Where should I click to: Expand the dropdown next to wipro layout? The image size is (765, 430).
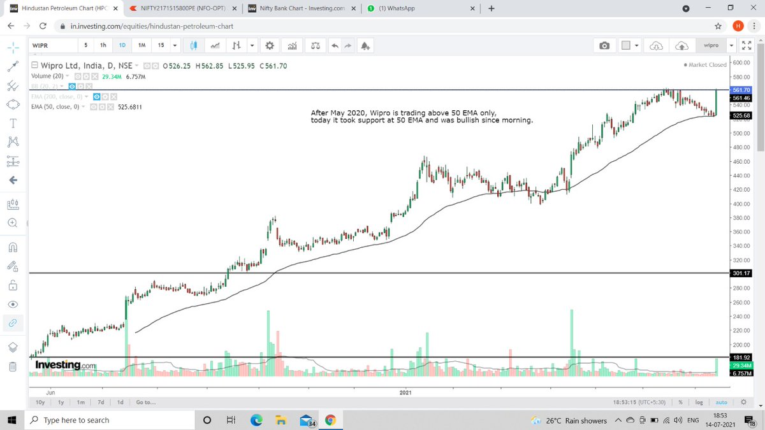pyautogui.click(x=730, y=45)
